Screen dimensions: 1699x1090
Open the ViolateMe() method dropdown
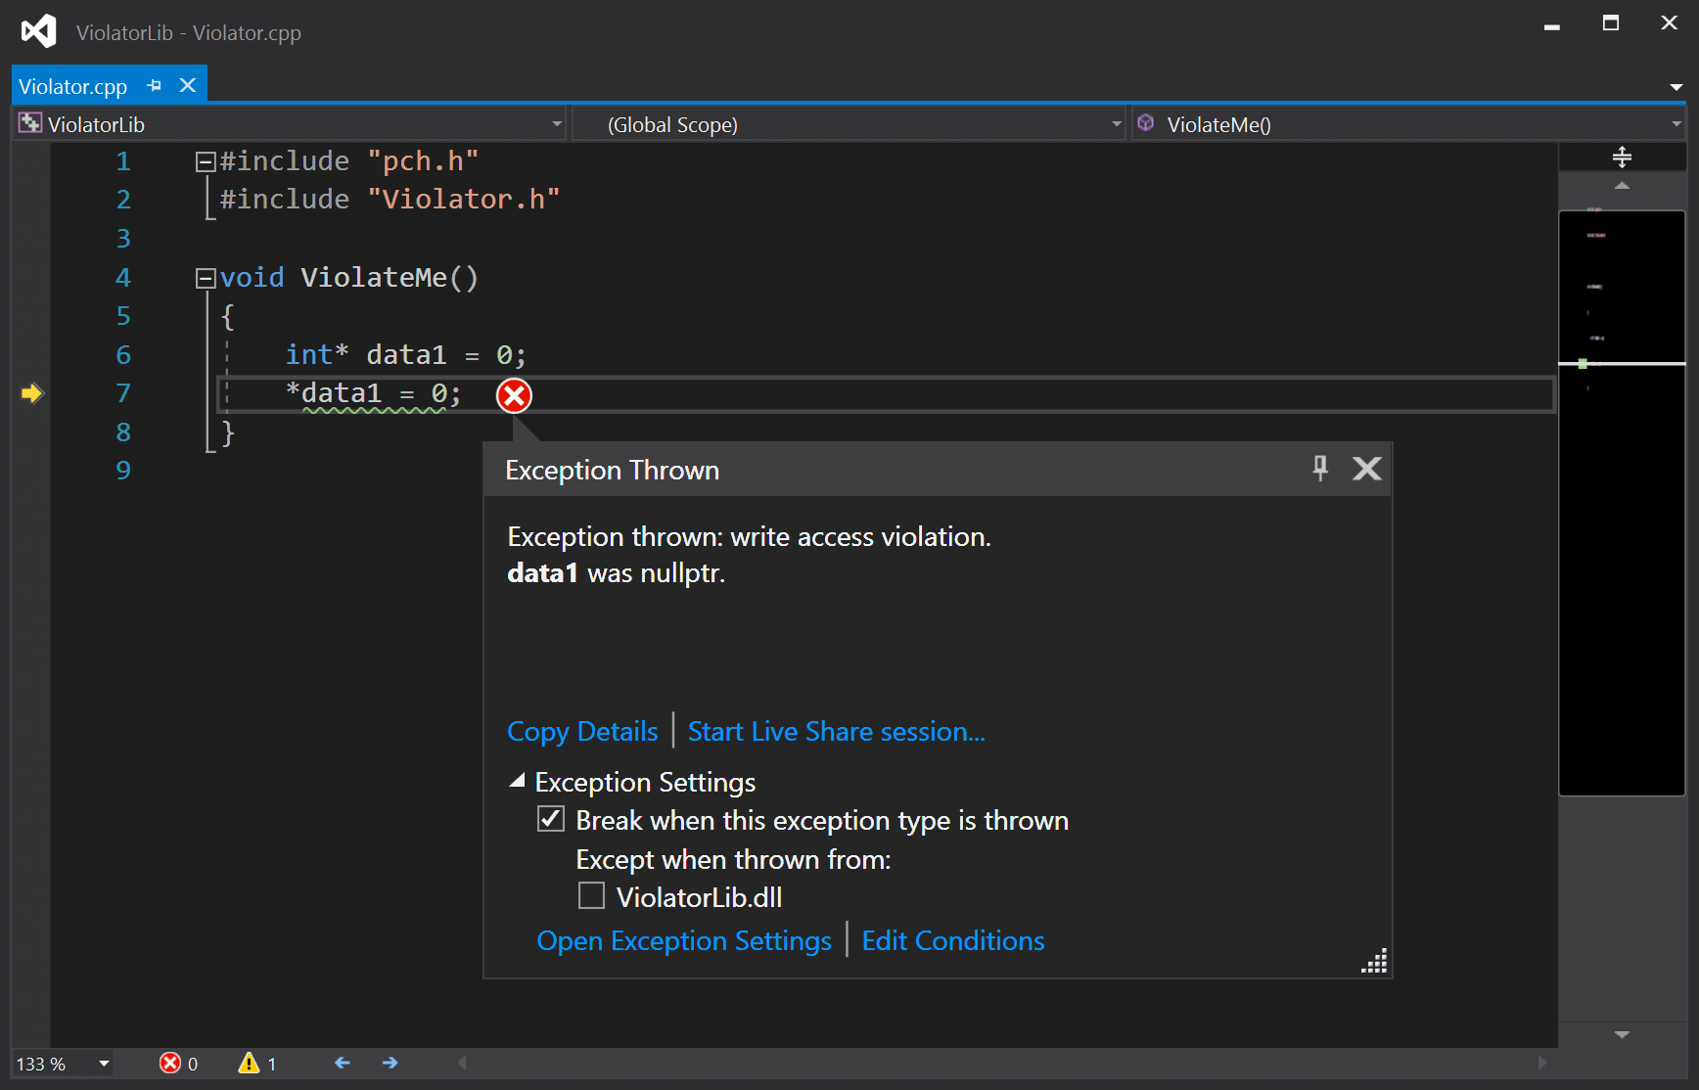[x=1677, y=123]
